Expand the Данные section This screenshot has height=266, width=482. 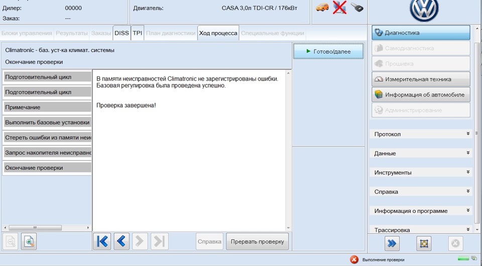[421, 153]
